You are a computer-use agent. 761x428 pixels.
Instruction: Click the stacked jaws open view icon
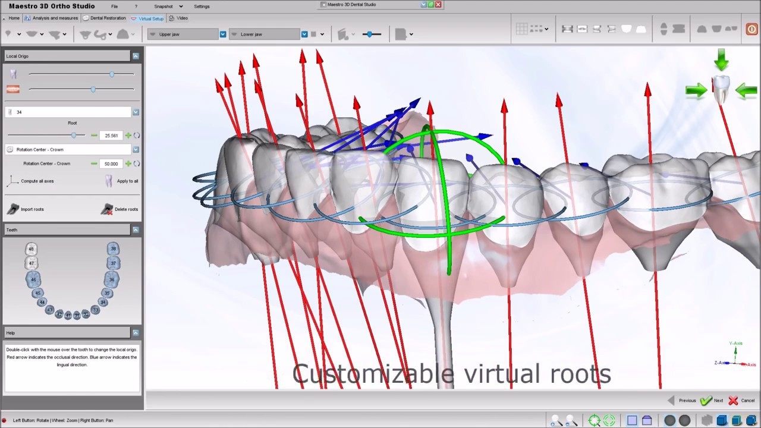(663, 29)
